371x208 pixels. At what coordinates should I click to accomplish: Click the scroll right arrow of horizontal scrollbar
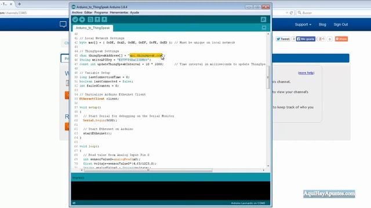(x=264, y=170)
